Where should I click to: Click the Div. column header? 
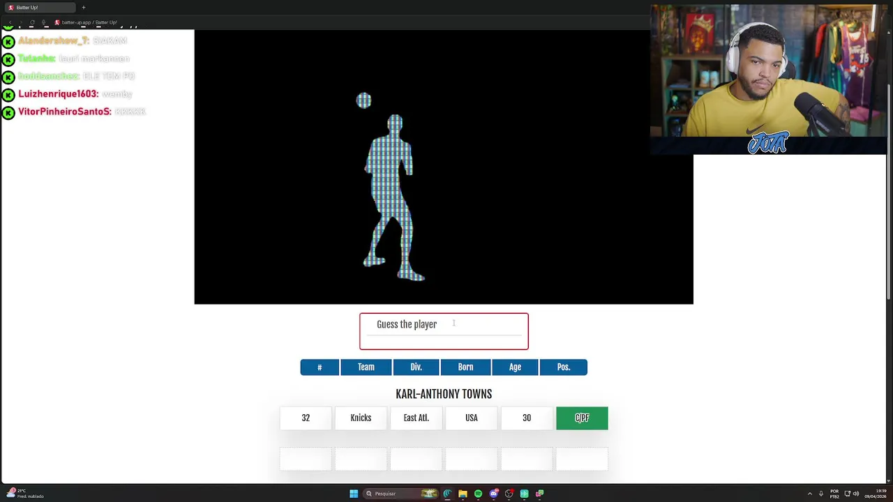click(x=416, y=367)
